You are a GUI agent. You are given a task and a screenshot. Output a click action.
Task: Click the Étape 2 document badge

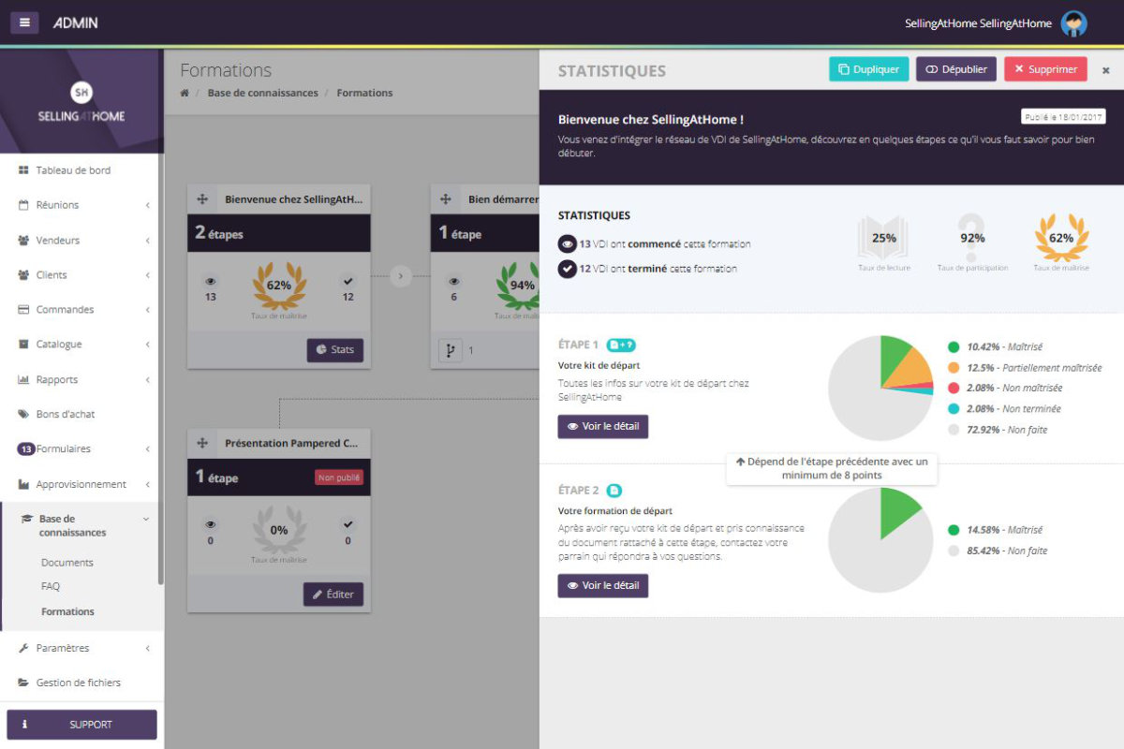coord(614,490)
